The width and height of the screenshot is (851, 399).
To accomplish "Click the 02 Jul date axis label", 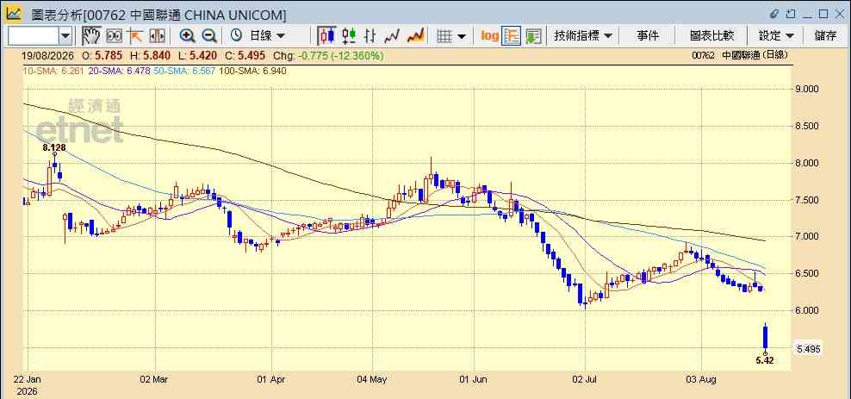I will (x=585, y=379).
